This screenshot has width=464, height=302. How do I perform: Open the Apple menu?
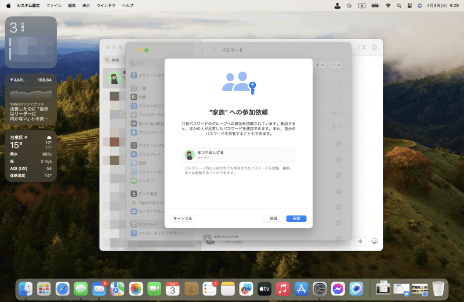8,5
